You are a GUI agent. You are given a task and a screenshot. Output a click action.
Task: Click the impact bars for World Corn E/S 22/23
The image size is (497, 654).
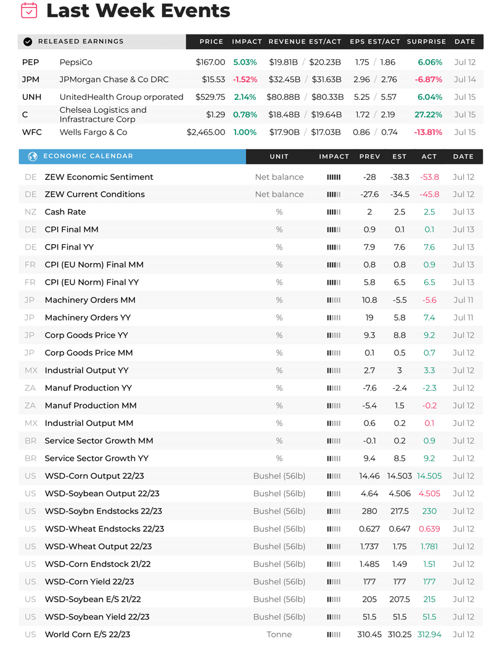pos(334,635)
